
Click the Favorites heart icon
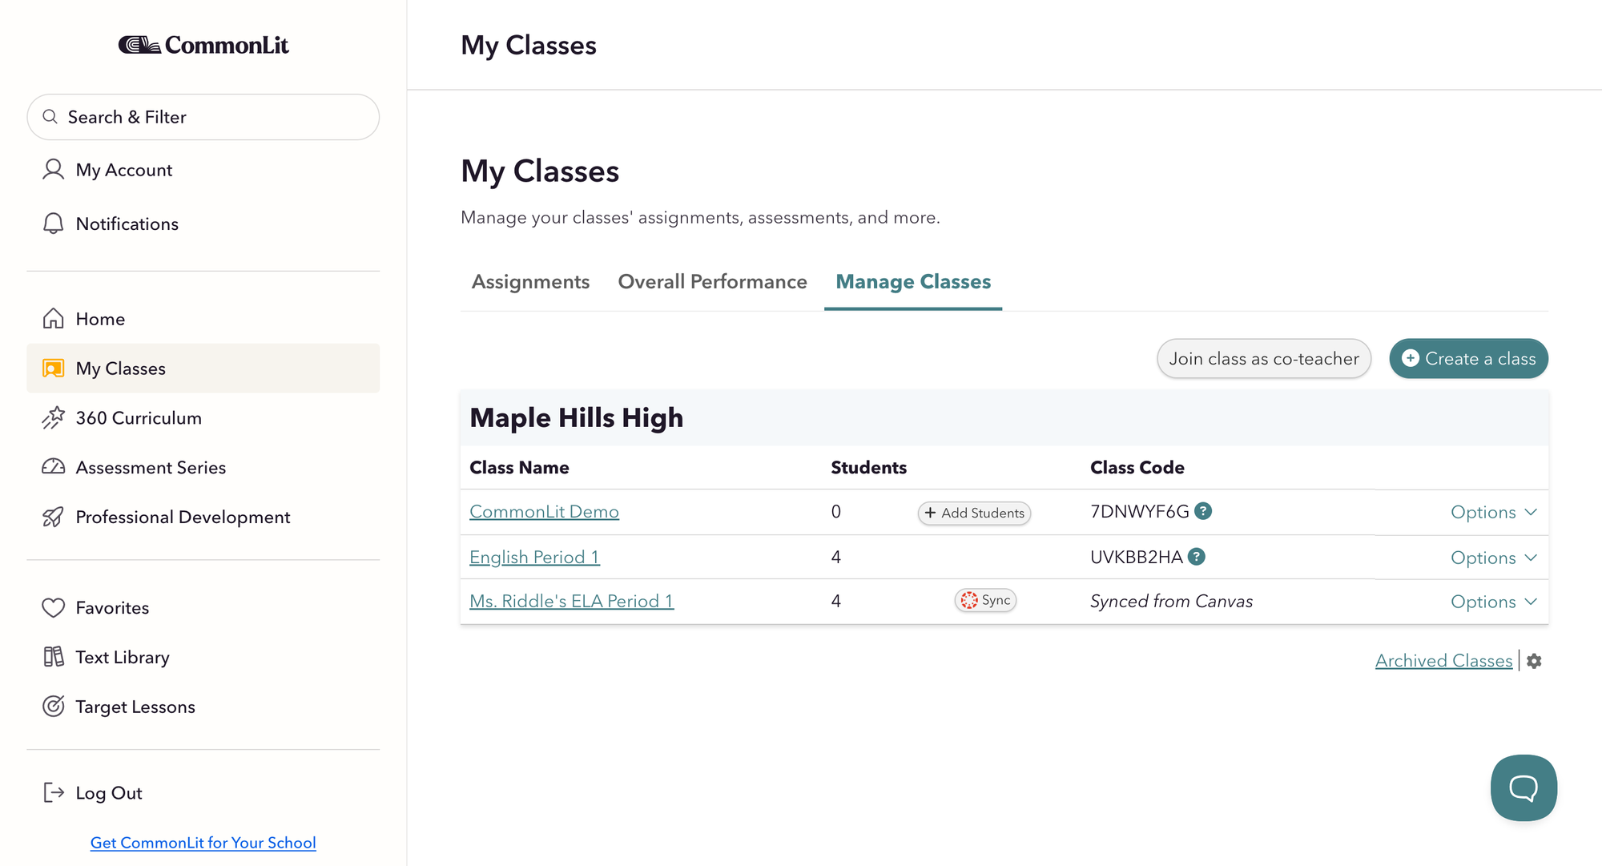53,608
